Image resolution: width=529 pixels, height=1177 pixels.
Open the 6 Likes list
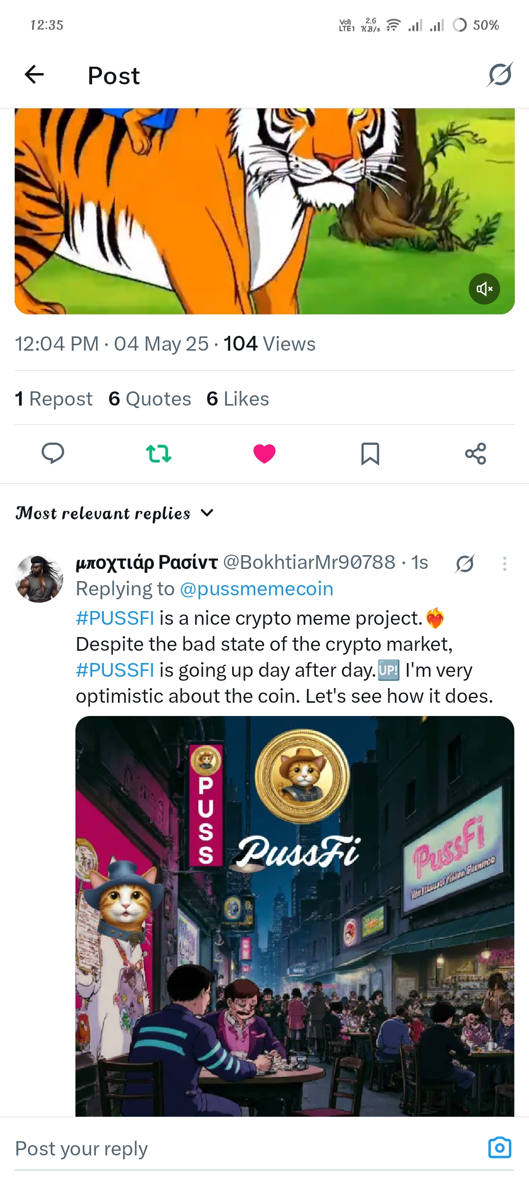238,399
